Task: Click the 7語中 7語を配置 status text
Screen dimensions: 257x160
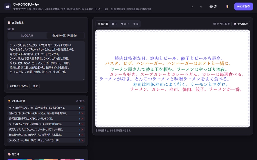Action: click(x=221, y=24)
